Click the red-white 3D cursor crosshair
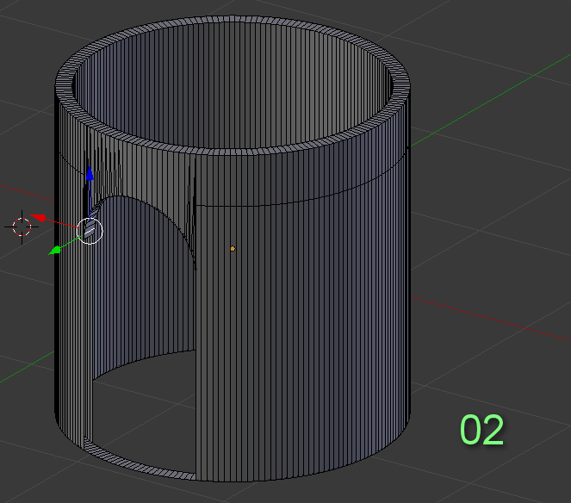Viewport: 571px width, 503px height. [x=22, y=227]
